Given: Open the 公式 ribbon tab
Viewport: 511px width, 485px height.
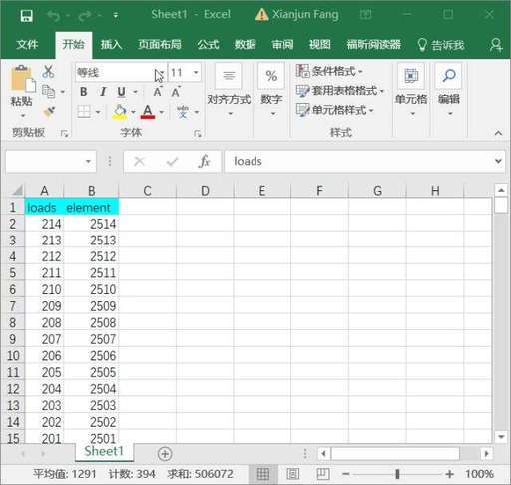Looking at the screenshot, I should (208, 44).
